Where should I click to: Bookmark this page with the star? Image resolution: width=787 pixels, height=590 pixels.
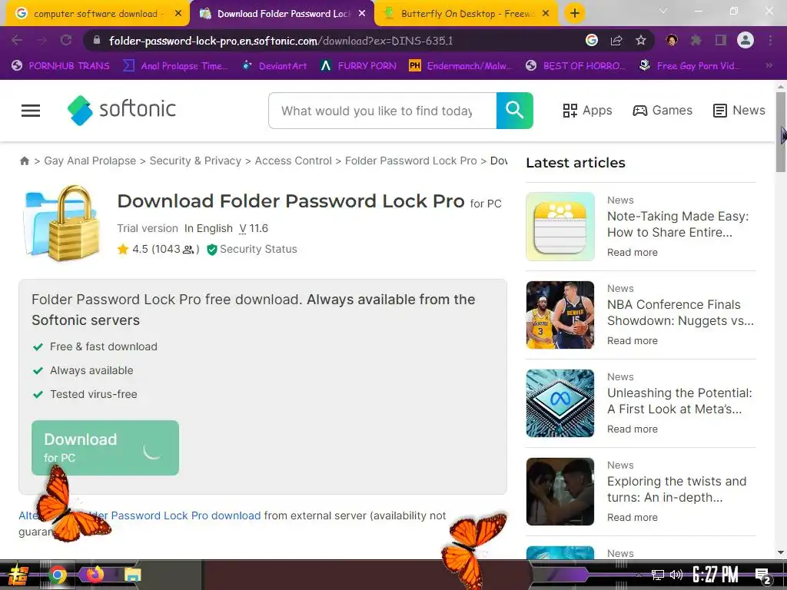coord(640,40)
